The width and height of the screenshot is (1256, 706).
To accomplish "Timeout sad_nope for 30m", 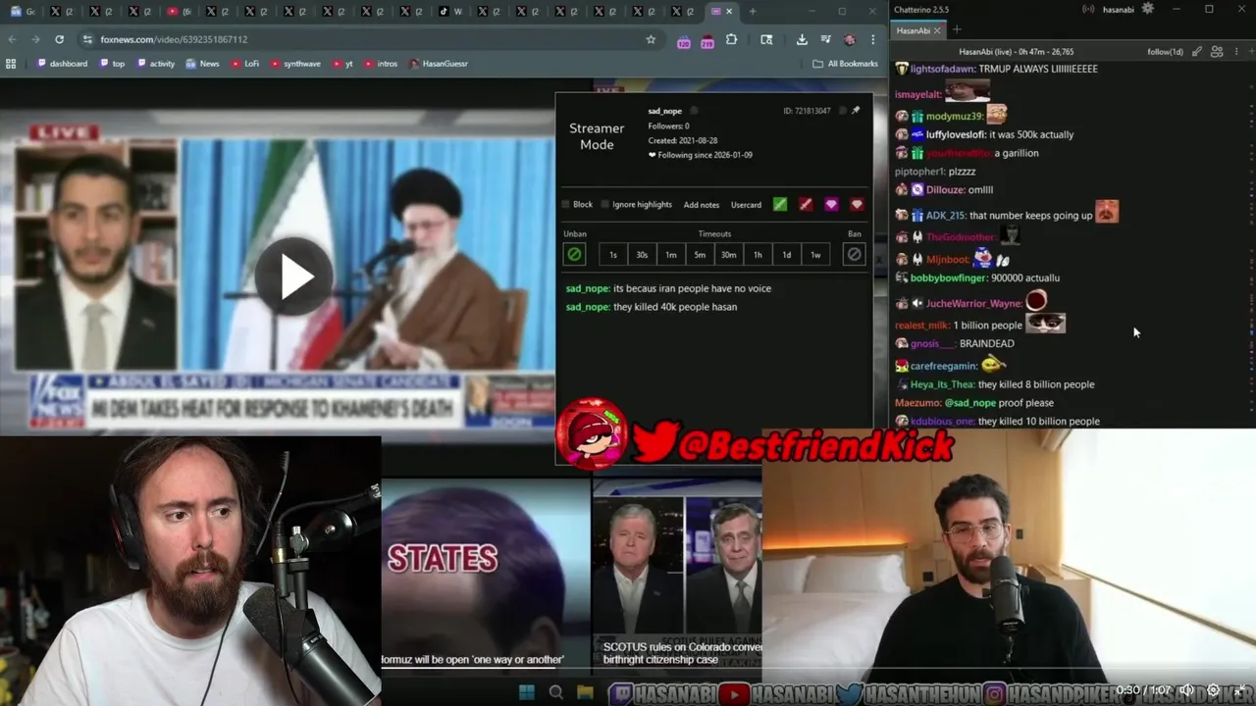I will (729, 255).
